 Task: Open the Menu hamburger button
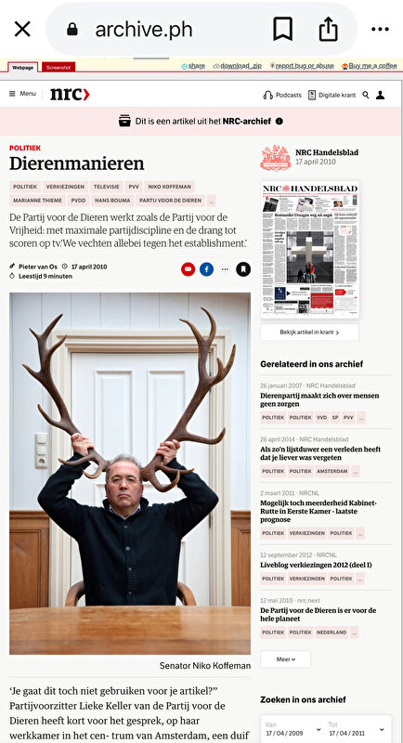click(x=22, y=94)
